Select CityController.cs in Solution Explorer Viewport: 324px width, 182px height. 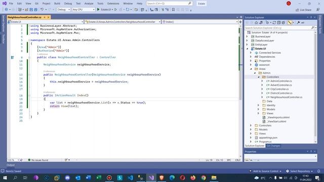279,89
